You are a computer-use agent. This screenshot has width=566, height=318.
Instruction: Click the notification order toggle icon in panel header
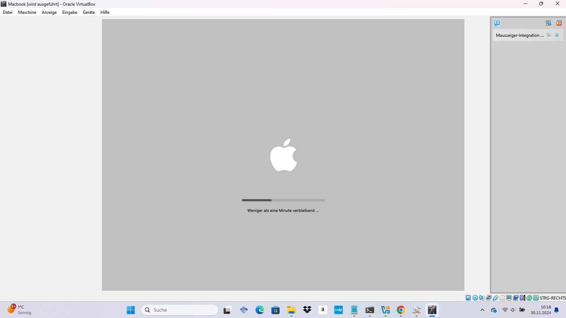point(548,23)
